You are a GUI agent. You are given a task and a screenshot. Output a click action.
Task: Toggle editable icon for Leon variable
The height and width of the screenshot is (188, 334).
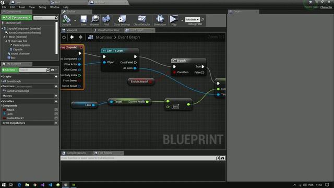[x=56, y=114]
